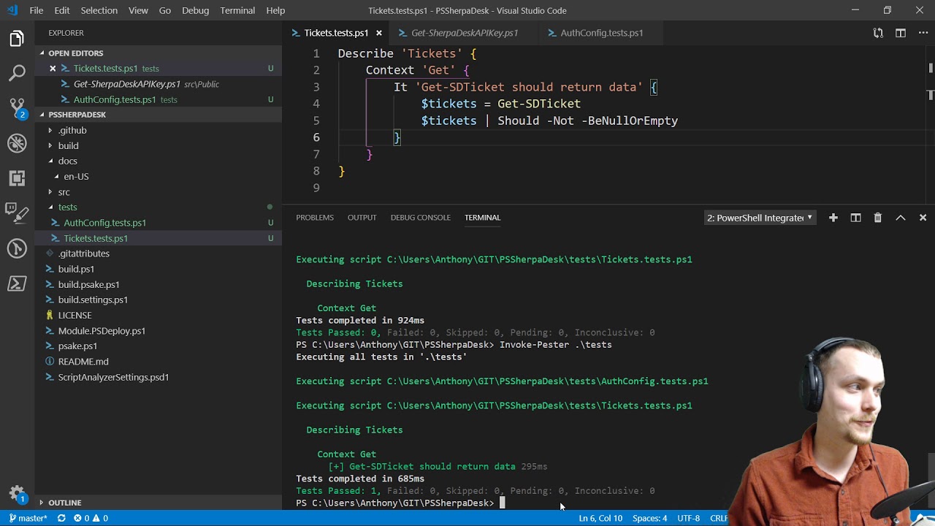The height and width of the screenshot is (526, 935).
Task: Open the Test explorer icon in activity bar
Action: pos(17,213)
